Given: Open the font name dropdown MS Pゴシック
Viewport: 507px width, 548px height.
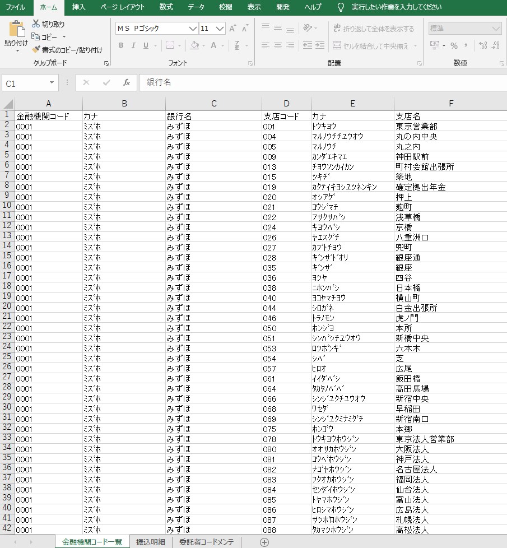Looking at the screenshot, I should 193,29.
